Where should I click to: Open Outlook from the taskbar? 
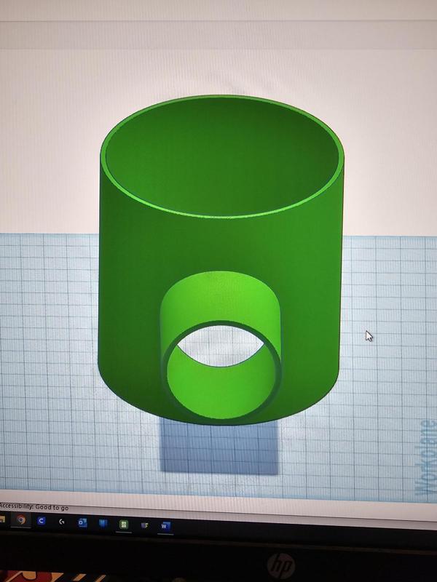82,522
